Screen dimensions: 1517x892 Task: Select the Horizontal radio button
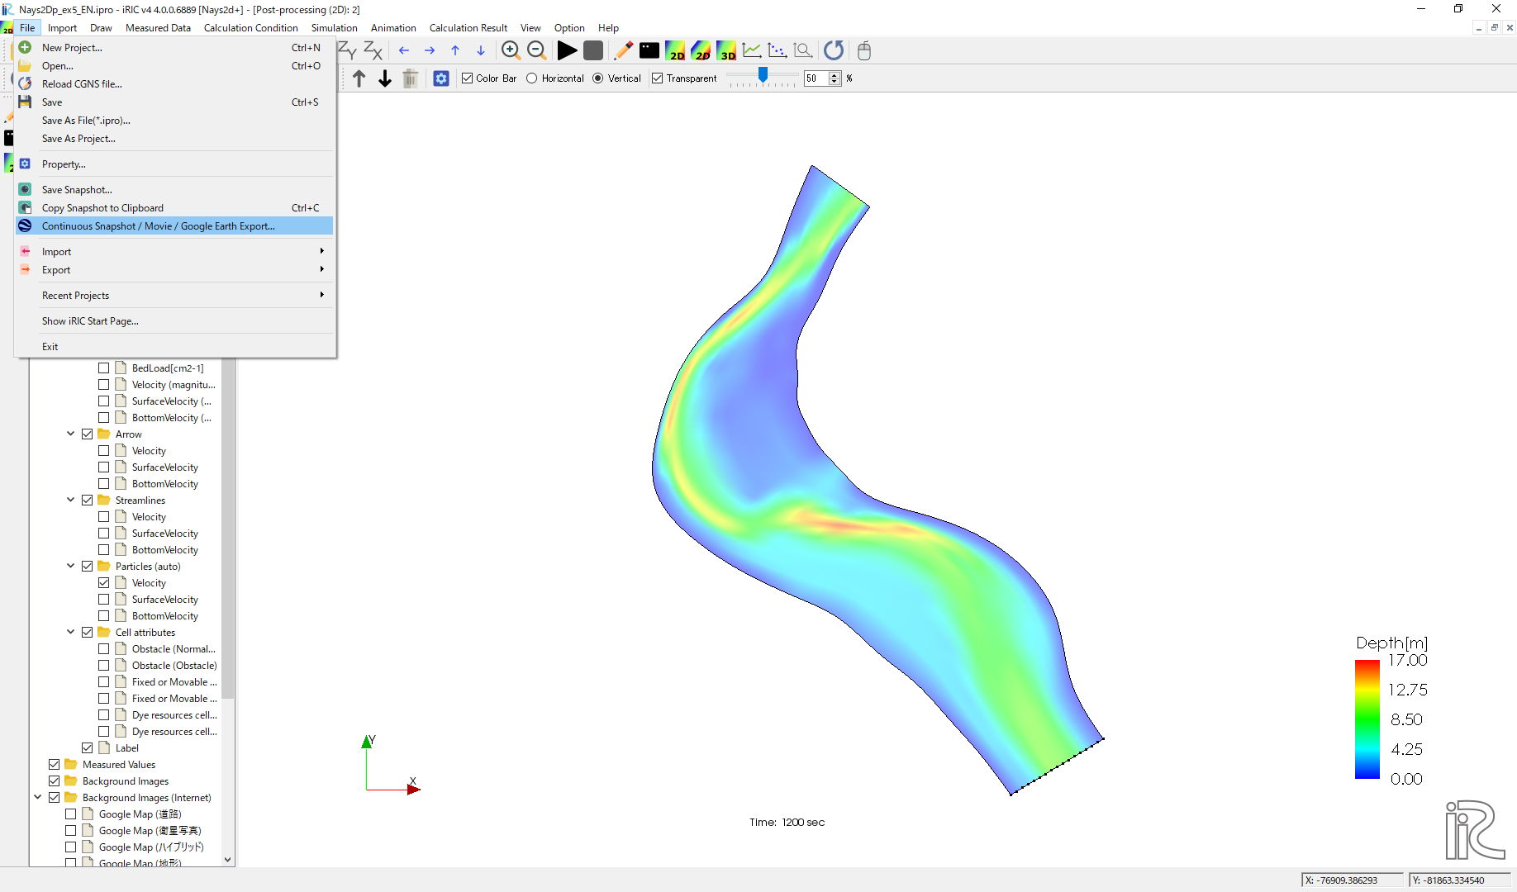click(532, 78)
